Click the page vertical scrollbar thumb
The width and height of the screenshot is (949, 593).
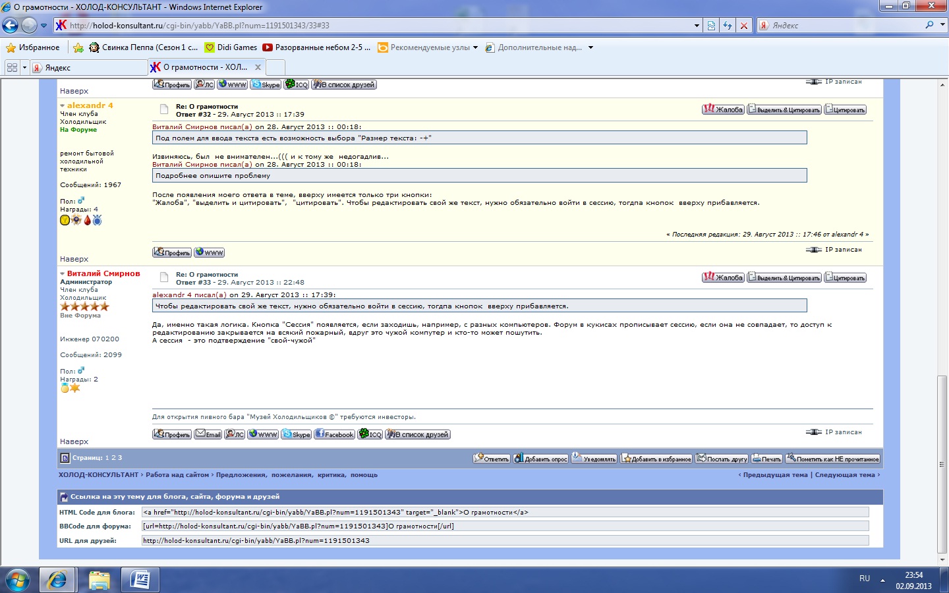pos(942,464)
